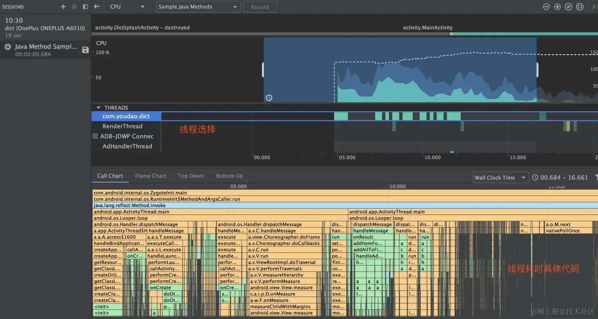The height and width of the screenshot is (319, 598).
Task: Zoom in the timeline with the plus icon
Action: coord(557,7)
